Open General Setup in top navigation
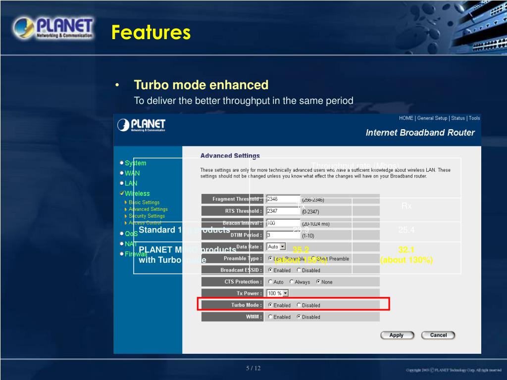The image size is (507, 380). 432,118
